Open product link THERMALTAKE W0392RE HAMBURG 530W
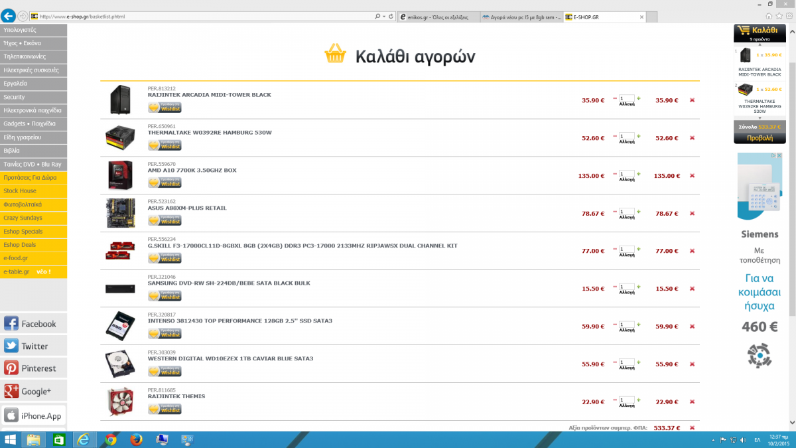Viewport: 796px width, 448px height. (x=210, y=133)
